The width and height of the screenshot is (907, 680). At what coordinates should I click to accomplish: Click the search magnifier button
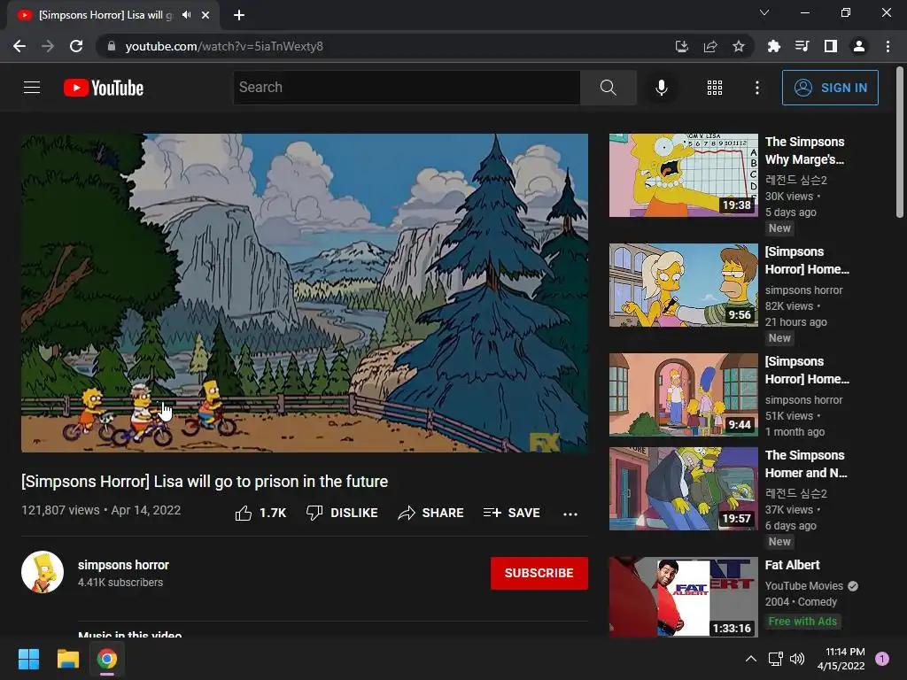click(x=608, y=88)
